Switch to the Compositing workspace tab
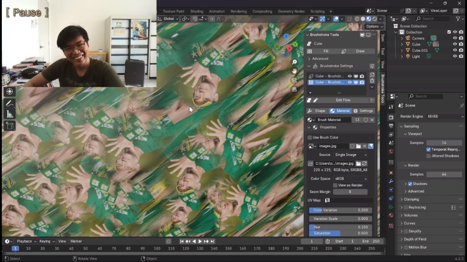The image size is (467, 262). point(262,11)
